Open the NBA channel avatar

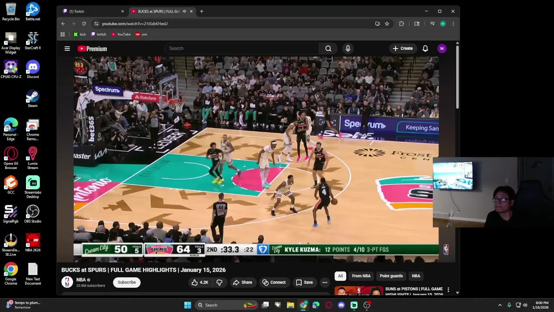(x=67, y=282)
